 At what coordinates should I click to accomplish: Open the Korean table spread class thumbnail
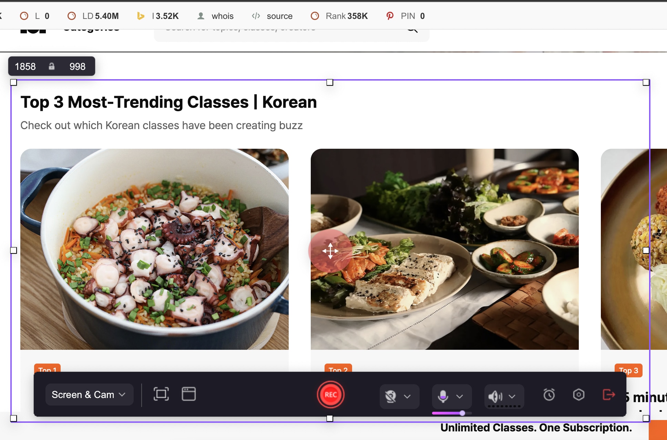[x=445, y=249]
